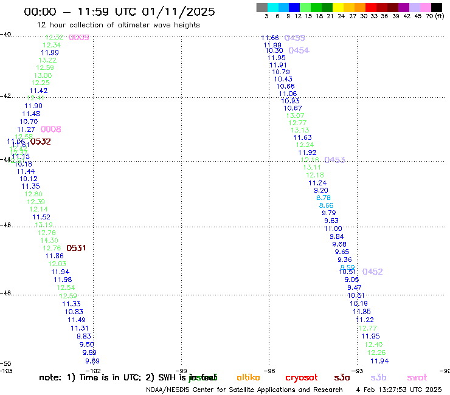Screen dimensions: 450x395
Task: Click the wave height value '13.22'
Action: tap(47, 60)
